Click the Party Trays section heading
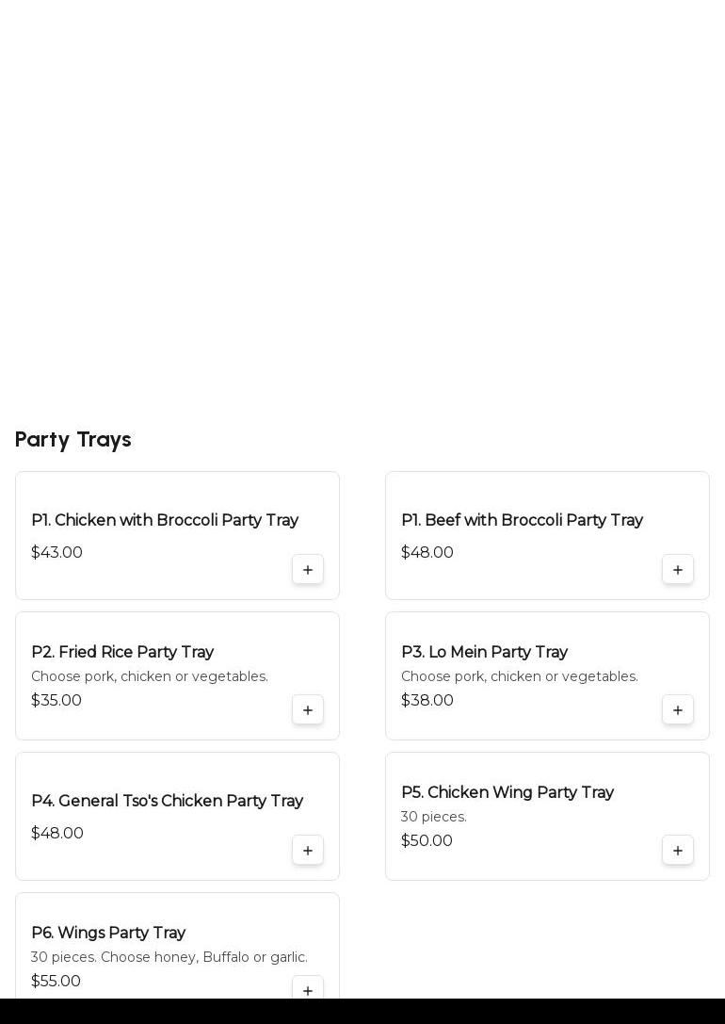 pos(72,440)
